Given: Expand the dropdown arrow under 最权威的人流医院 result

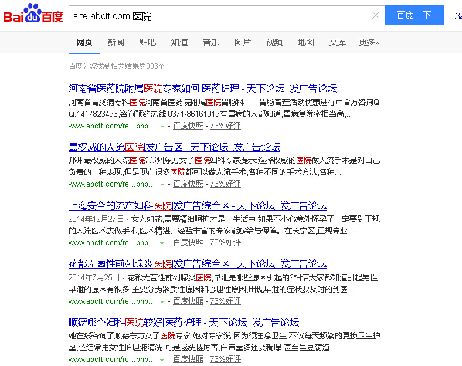Looking at the screenshot, I should 162,184.
